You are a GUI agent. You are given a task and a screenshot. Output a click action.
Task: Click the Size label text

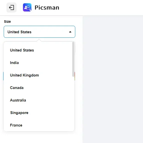click(x=7, y=21)
